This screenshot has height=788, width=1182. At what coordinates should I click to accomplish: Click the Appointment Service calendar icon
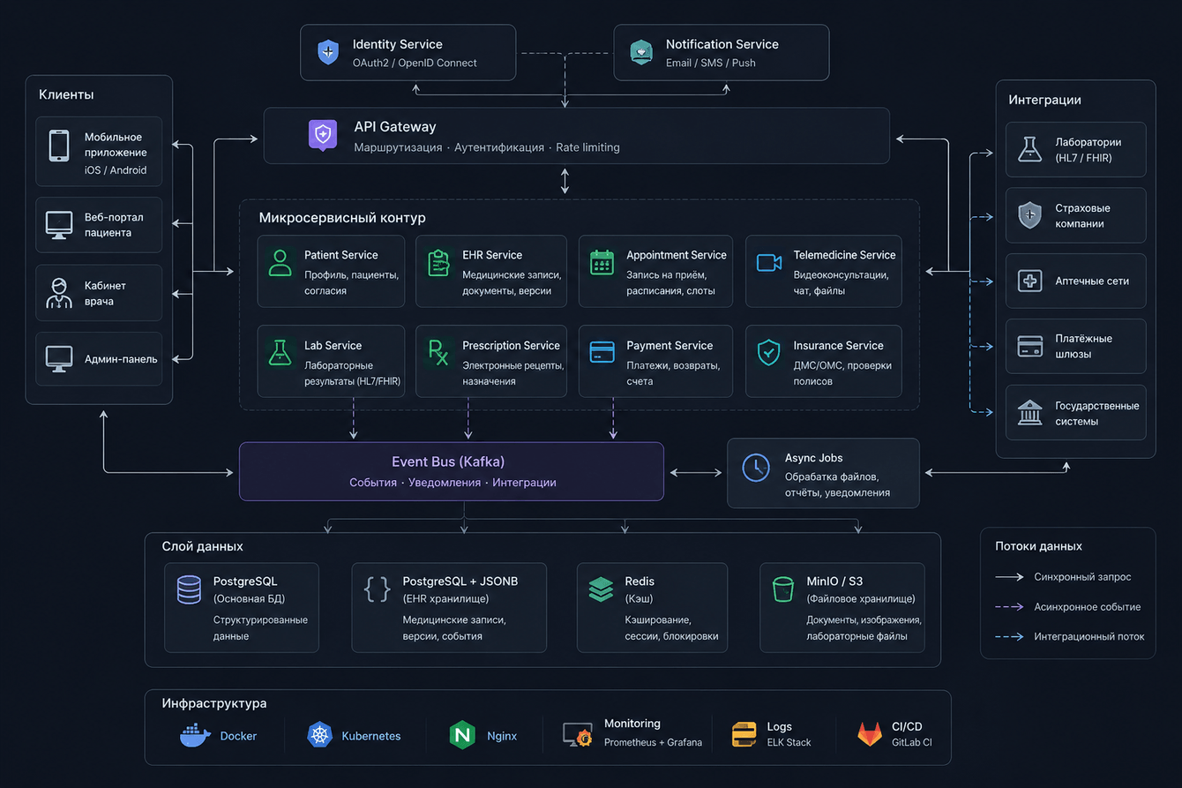pyautogui.click(x=602, y=263)
